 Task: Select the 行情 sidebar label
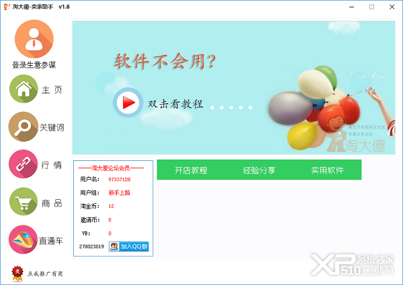[52, 165]
